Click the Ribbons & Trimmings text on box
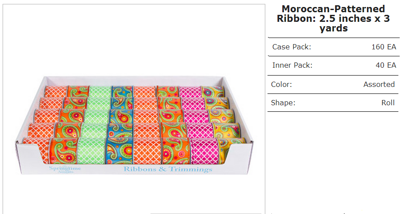 tap(168, 169)
